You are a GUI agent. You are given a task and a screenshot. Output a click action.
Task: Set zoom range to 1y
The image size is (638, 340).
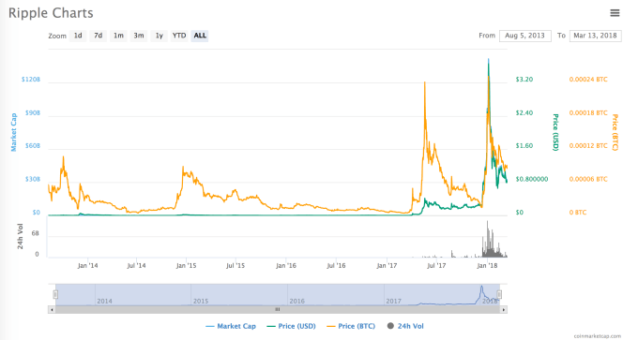pyautogui.click(x=159, y=36)
